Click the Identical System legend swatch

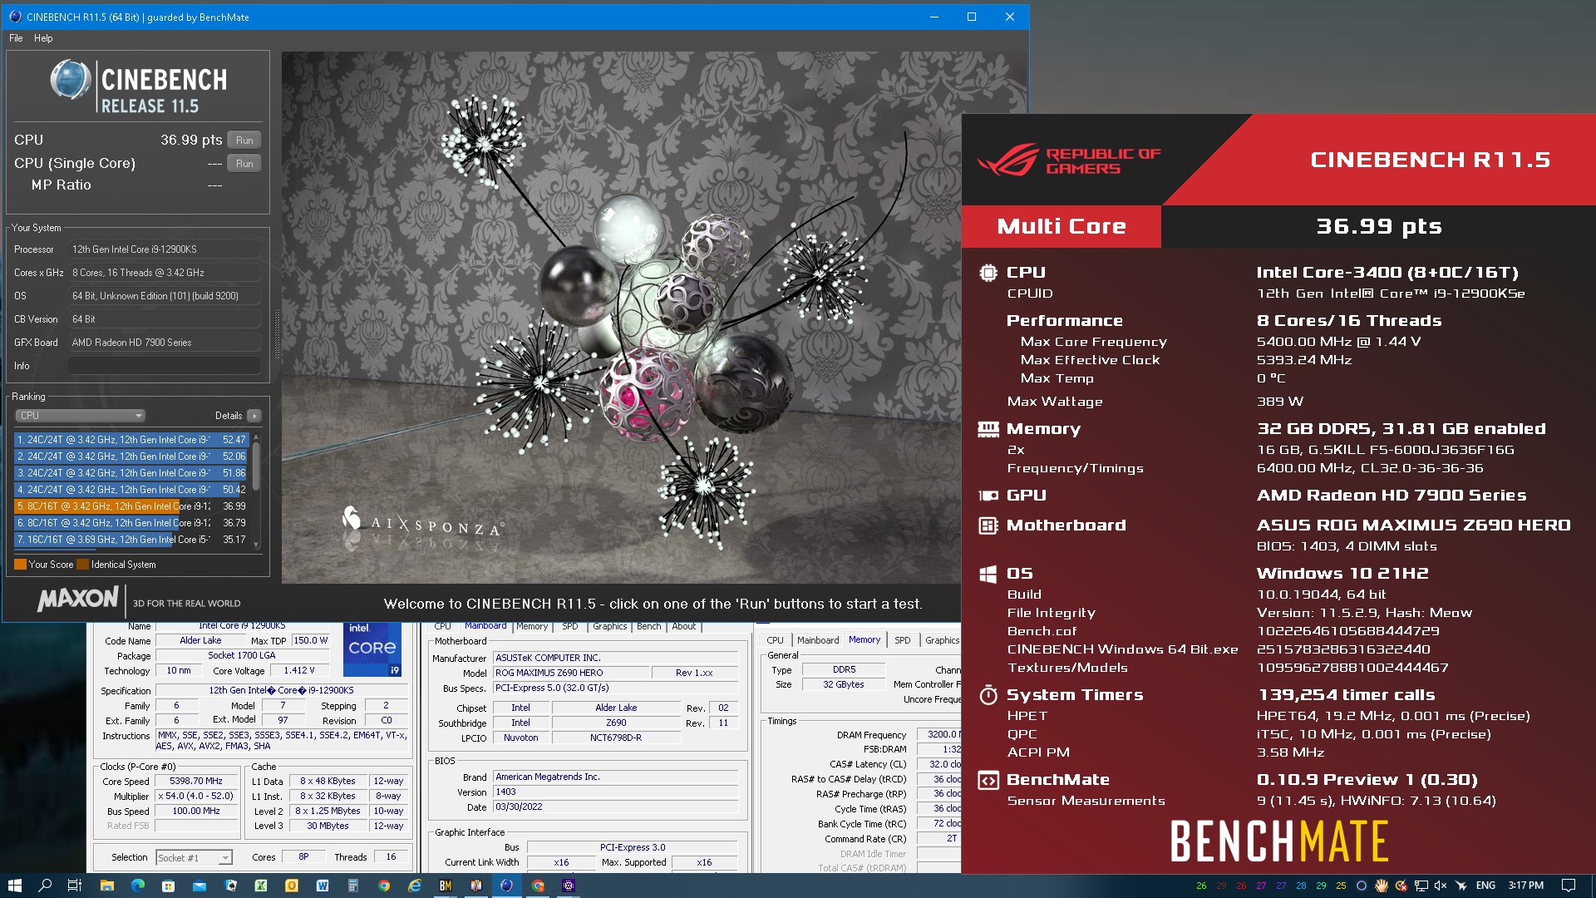(x=82, y=565)
